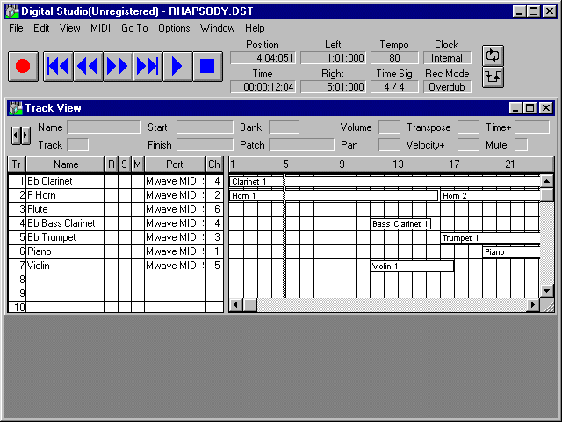The width and height of the screenshot is (562, 422).
Task: Open the Options menu
Action: coord(174,28)
